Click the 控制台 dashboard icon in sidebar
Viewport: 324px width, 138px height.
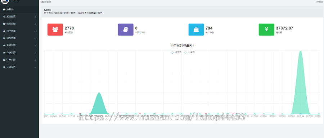tap(4, 9)
